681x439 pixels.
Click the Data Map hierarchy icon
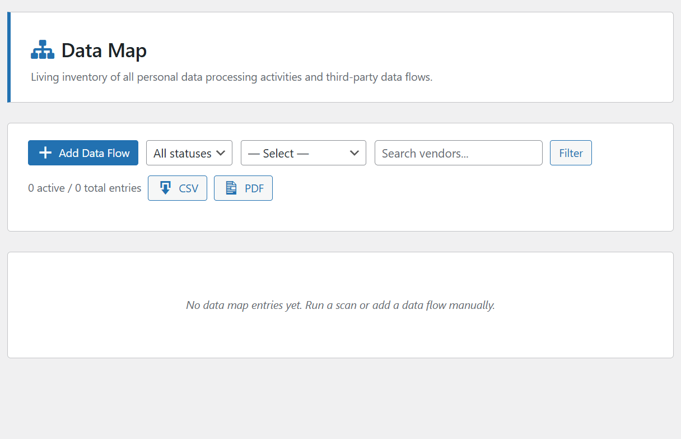pos(43,50)
